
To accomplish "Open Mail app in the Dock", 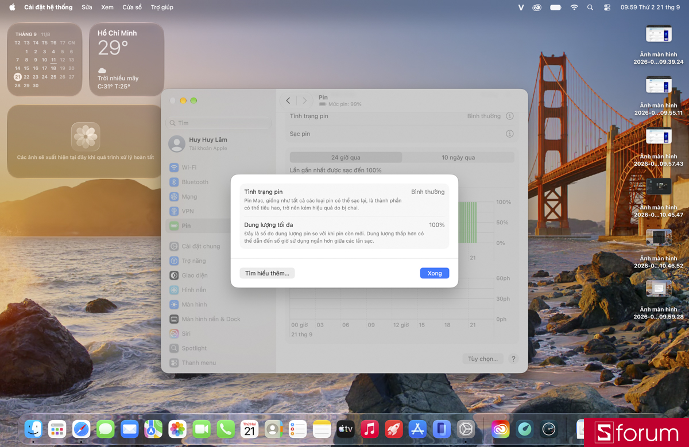I will tap(130, 429).
